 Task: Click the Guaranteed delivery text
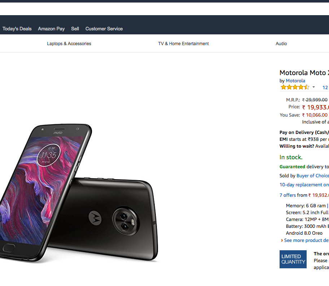click(x=292, y=167)
